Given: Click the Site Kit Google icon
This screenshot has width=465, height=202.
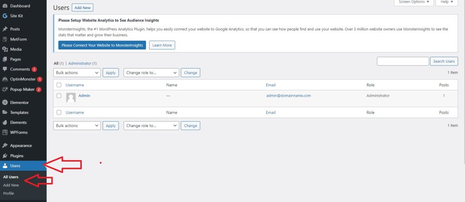Looking at the screenshot, I should tap(5, 16).
